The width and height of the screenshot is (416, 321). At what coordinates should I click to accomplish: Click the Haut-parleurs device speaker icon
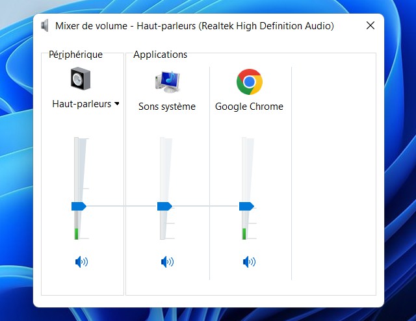(x=81, y=79)
